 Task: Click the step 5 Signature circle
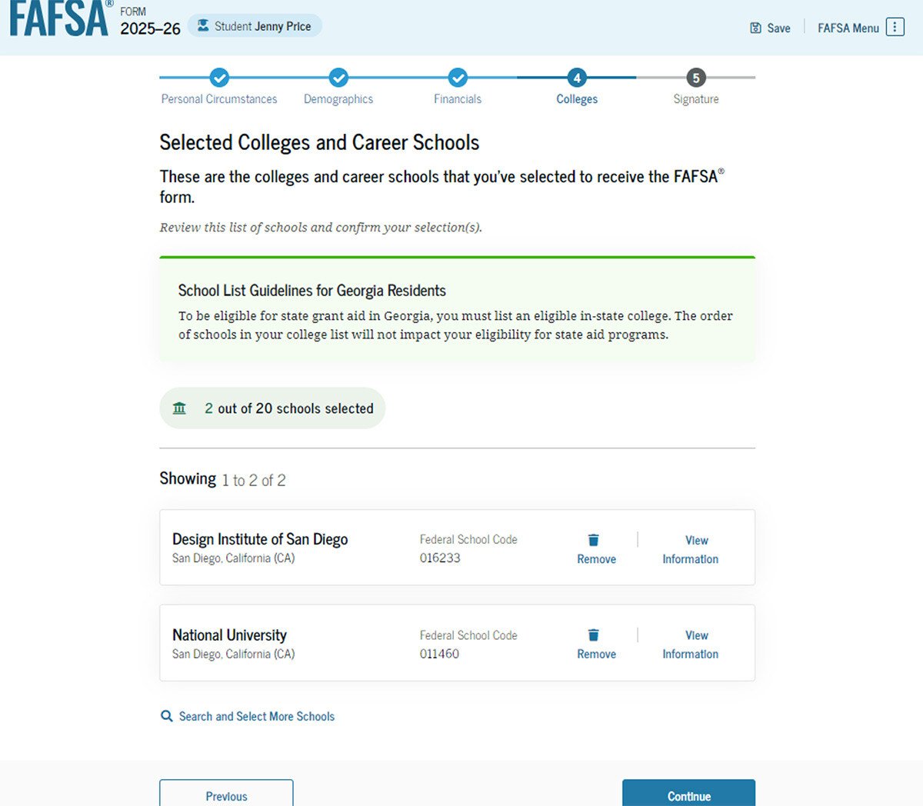tap(696, 78)
